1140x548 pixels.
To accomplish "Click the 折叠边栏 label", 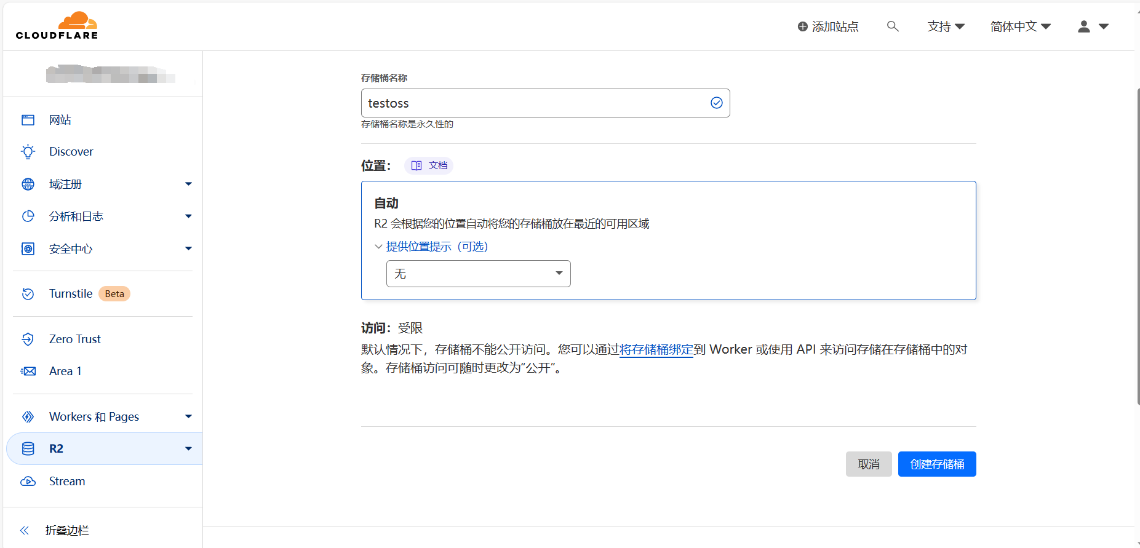I will click(x=67, y=530).
